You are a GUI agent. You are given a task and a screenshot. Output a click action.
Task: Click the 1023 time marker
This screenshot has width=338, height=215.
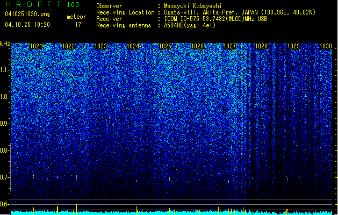coord(100,46)
